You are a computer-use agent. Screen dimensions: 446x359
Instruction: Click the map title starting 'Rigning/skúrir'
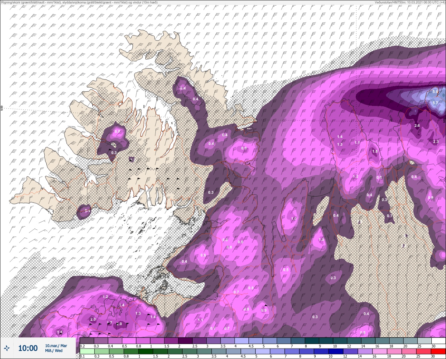pos(79,2)
